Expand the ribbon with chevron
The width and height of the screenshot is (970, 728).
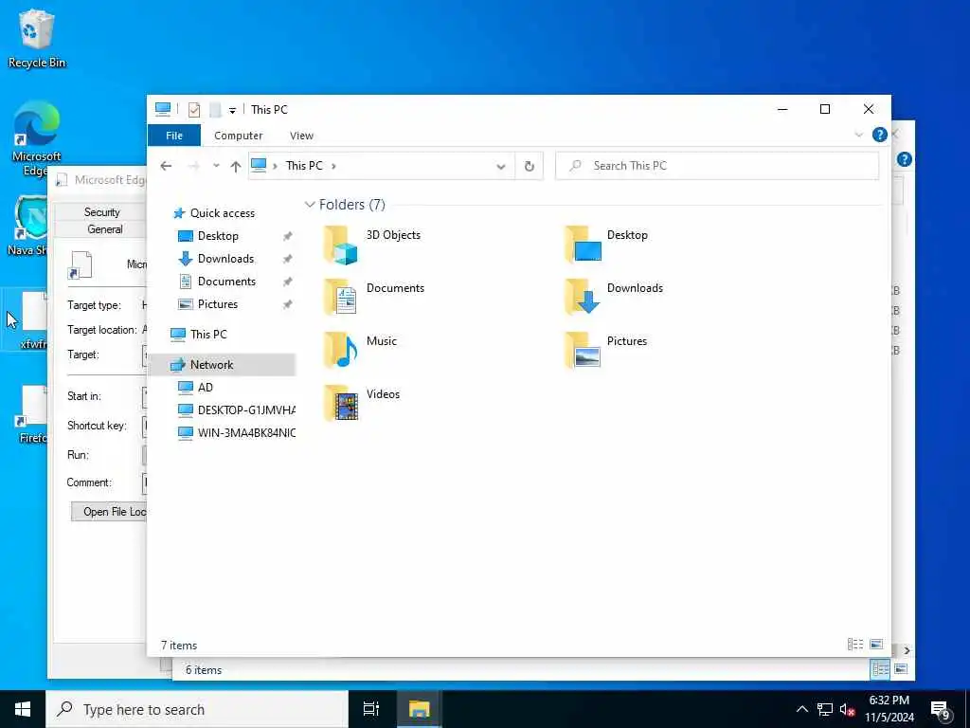[x=858, y=135]
